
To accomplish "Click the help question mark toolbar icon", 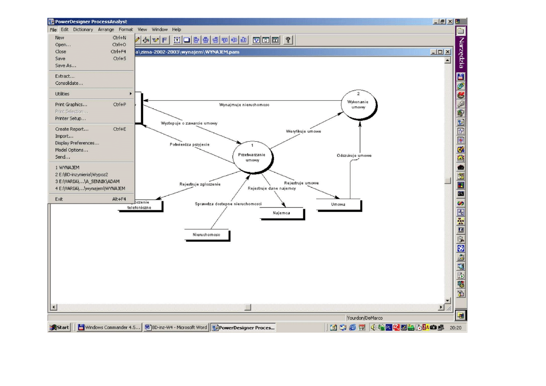I will pos(288,40).
